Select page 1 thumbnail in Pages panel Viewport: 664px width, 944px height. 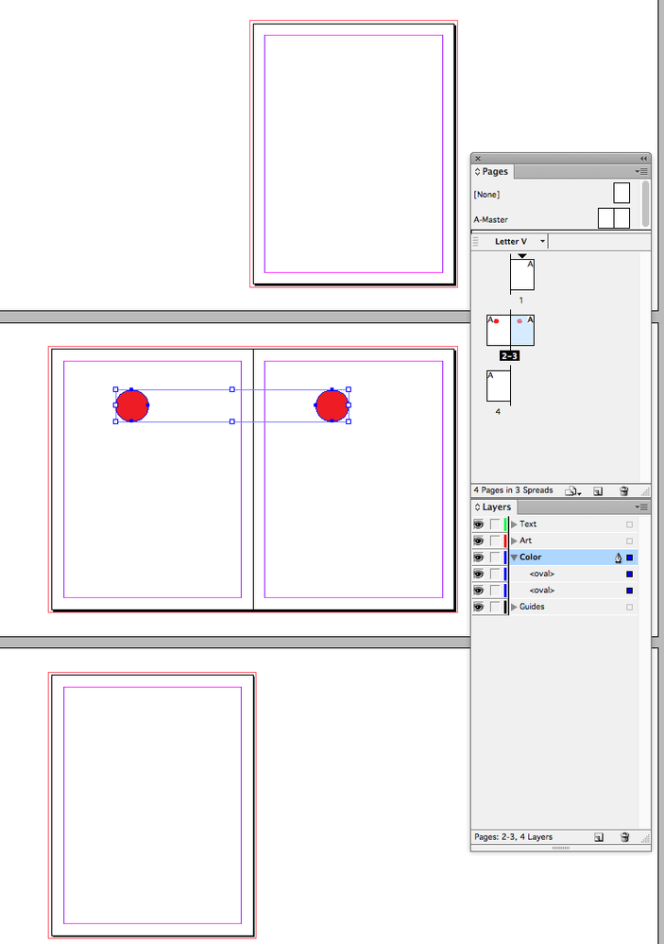pos(522,275)
